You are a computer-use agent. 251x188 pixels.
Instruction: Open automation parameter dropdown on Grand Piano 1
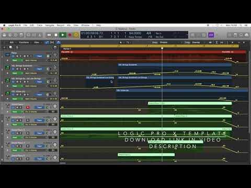(36, 112)
